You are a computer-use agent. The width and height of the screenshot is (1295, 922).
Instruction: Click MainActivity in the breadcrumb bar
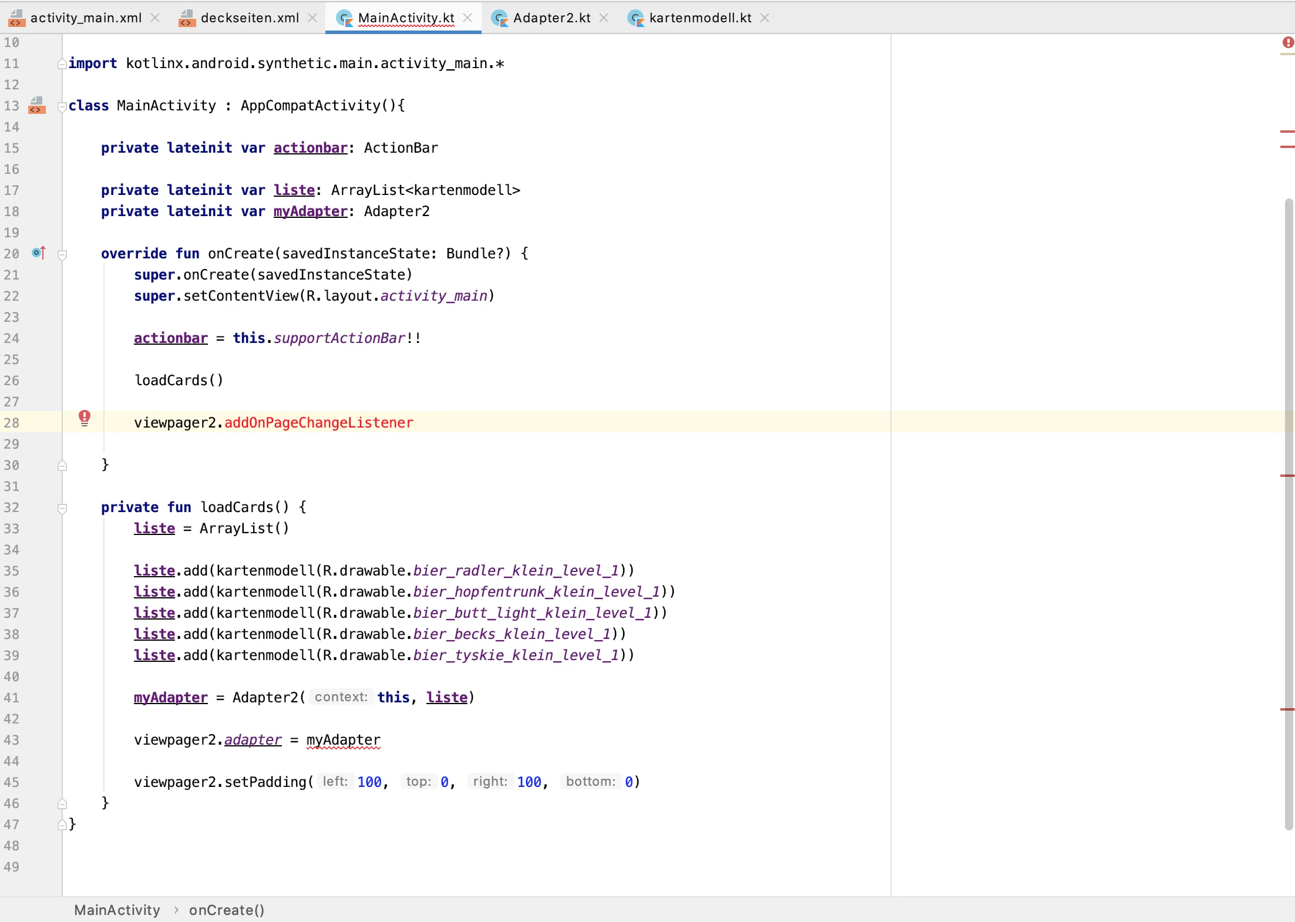tap(117, 910)
